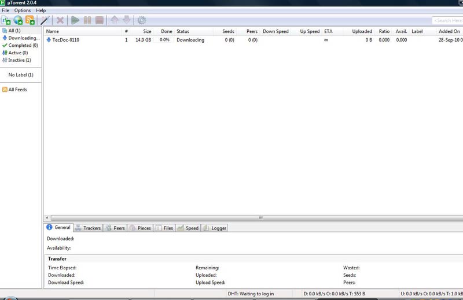The image size is (463, 300).
Task: Click the Search Here input field
Action: (x=447, y=20)
